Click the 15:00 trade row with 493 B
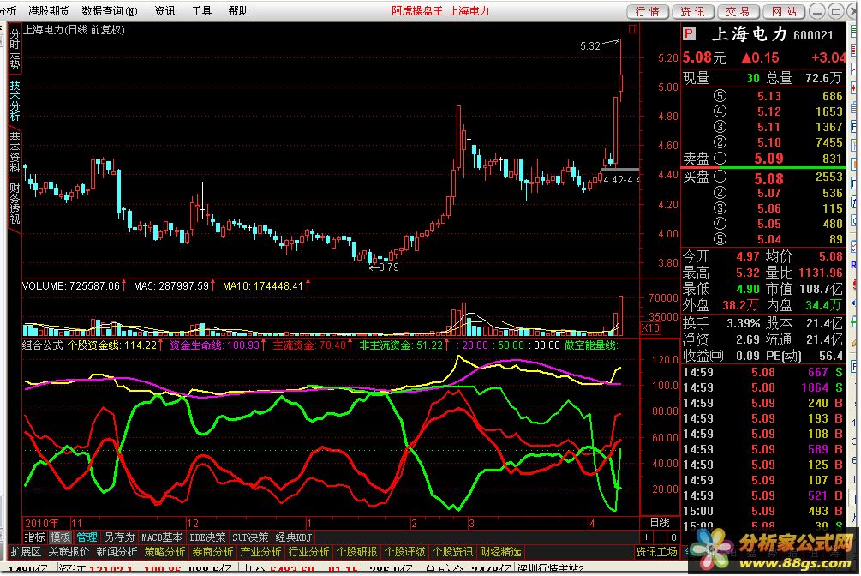Viewport: 861px width, 576px height. click(762, 511)
